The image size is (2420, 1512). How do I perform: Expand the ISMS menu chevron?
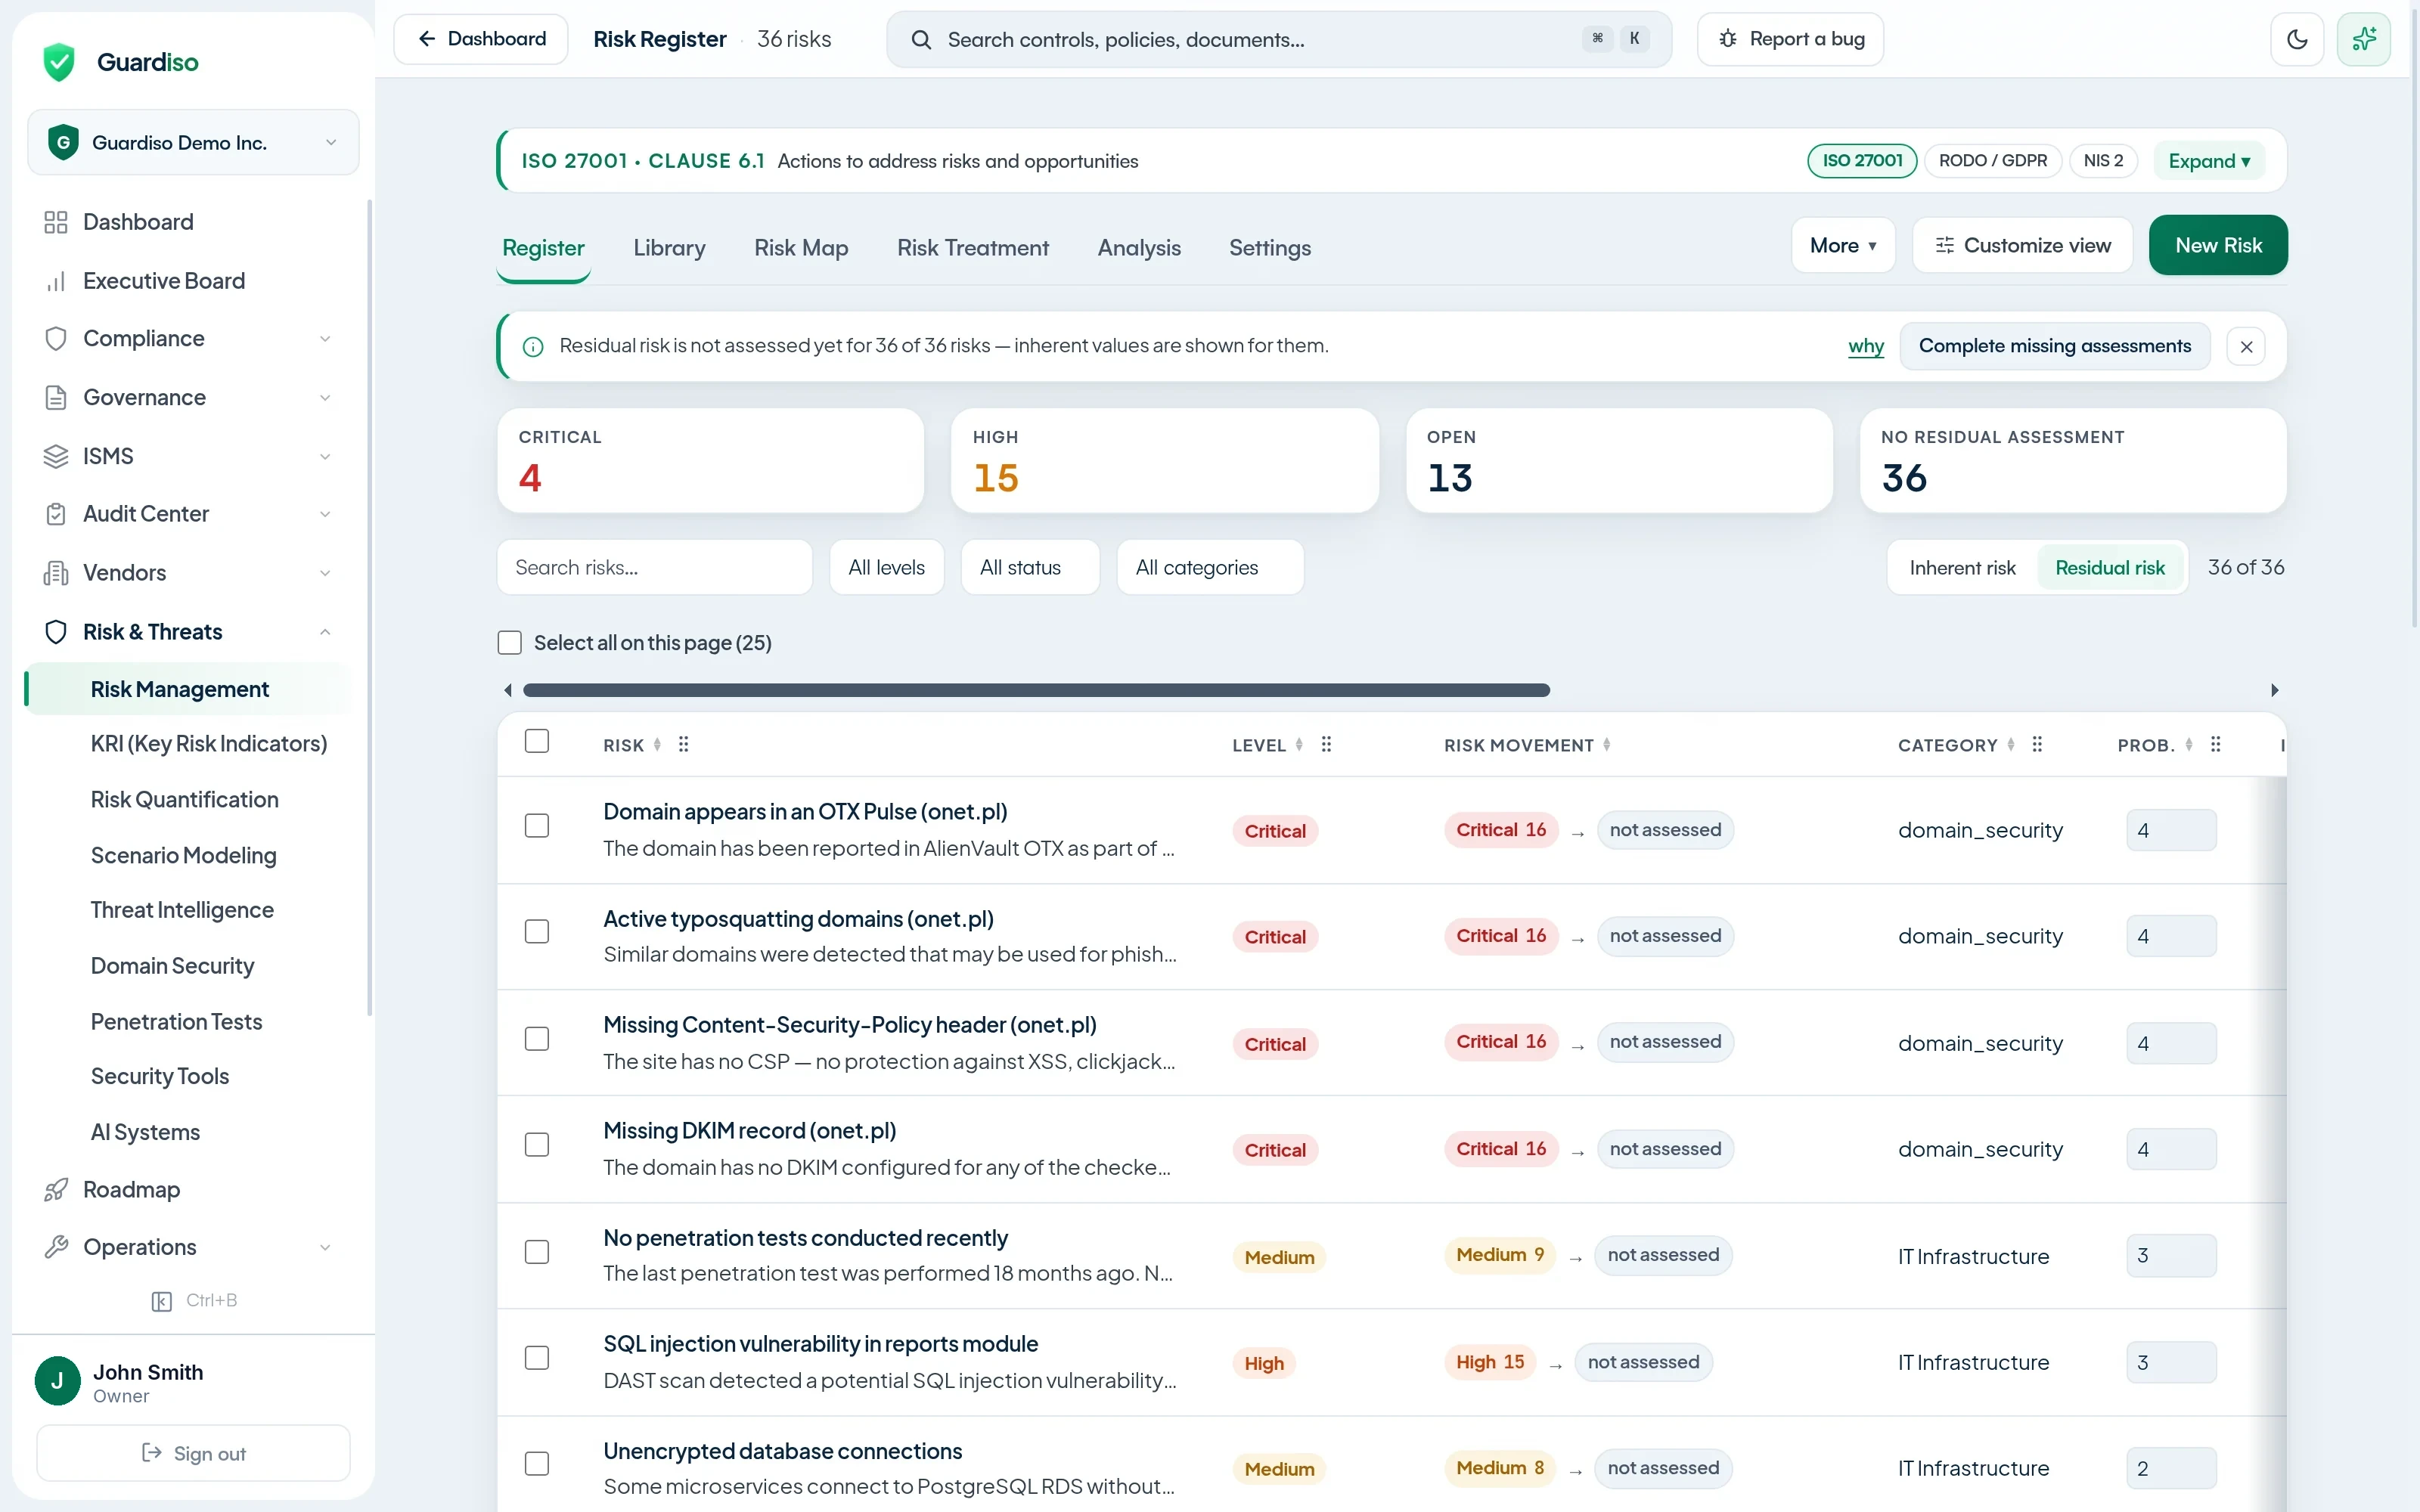(x=325, y=457)
